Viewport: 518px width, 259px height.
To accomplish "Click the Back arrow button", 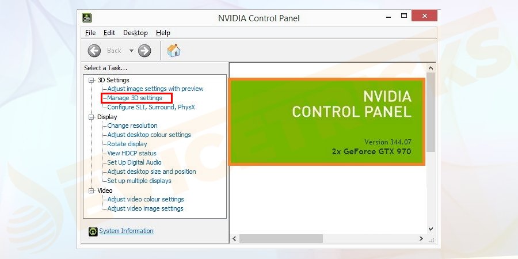I will (94, 51).
